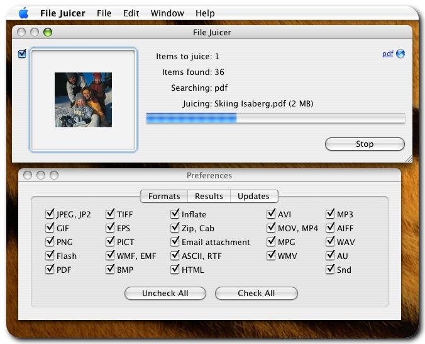Uncheck the GIF format
The height and width of the screenshot is (344, 425).
(50, 227)
